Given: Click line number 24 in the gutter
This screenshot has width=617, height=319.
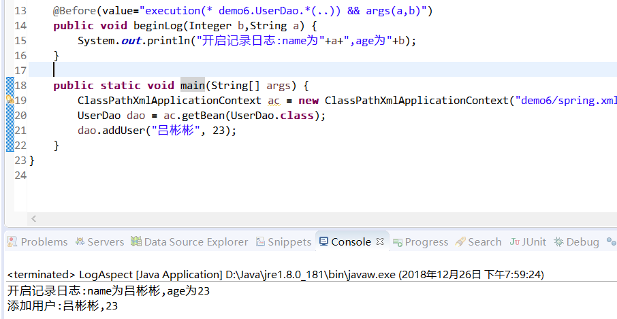Looking at the screenshot, I should 20,175.
